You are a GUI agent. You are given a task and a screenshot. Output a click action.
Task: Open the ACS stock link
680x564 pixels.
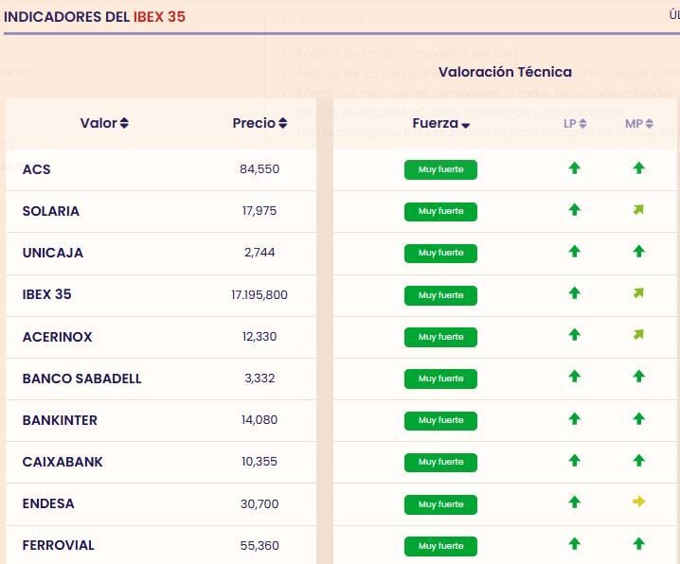37,169
